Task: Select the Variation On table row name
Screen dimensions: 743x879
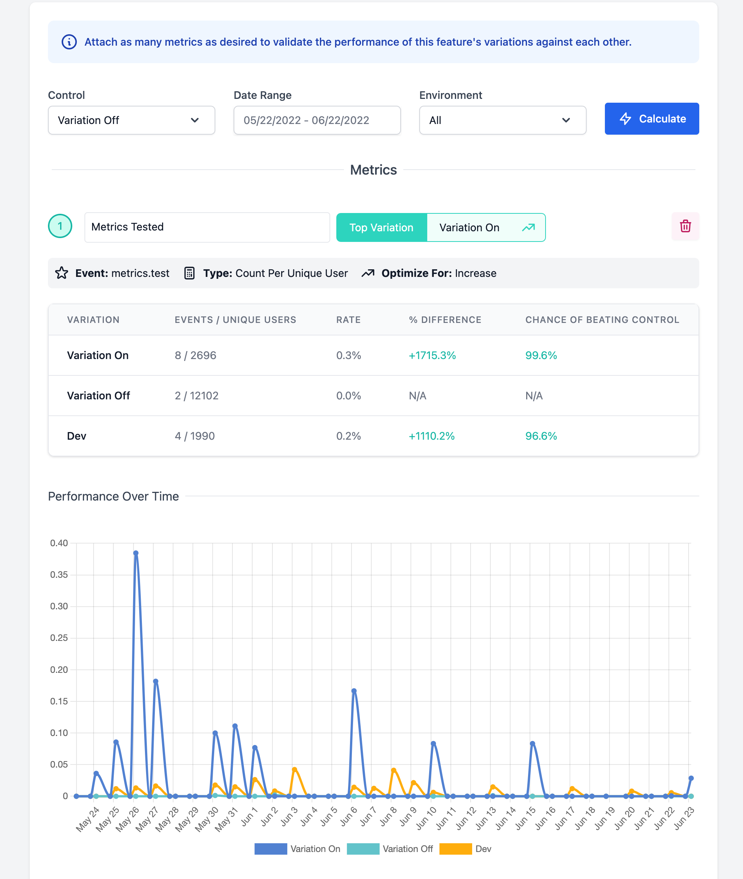Action: (x=98, y=355)
